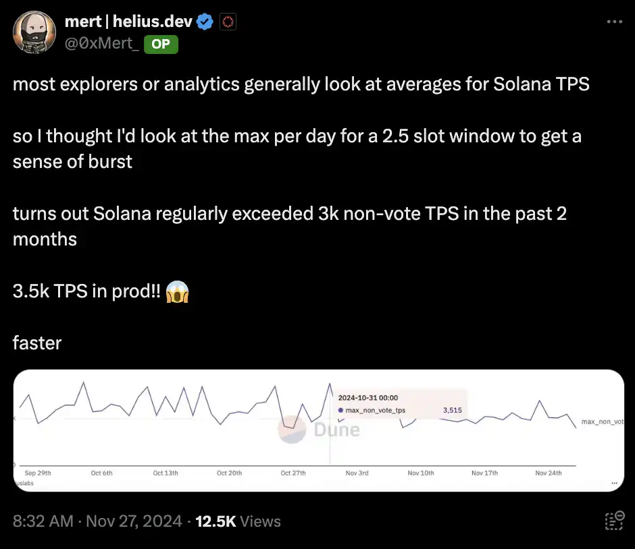Open the @0xMert_ handle link
Viewport: 635px width, 549px height.
click(102, 44)
